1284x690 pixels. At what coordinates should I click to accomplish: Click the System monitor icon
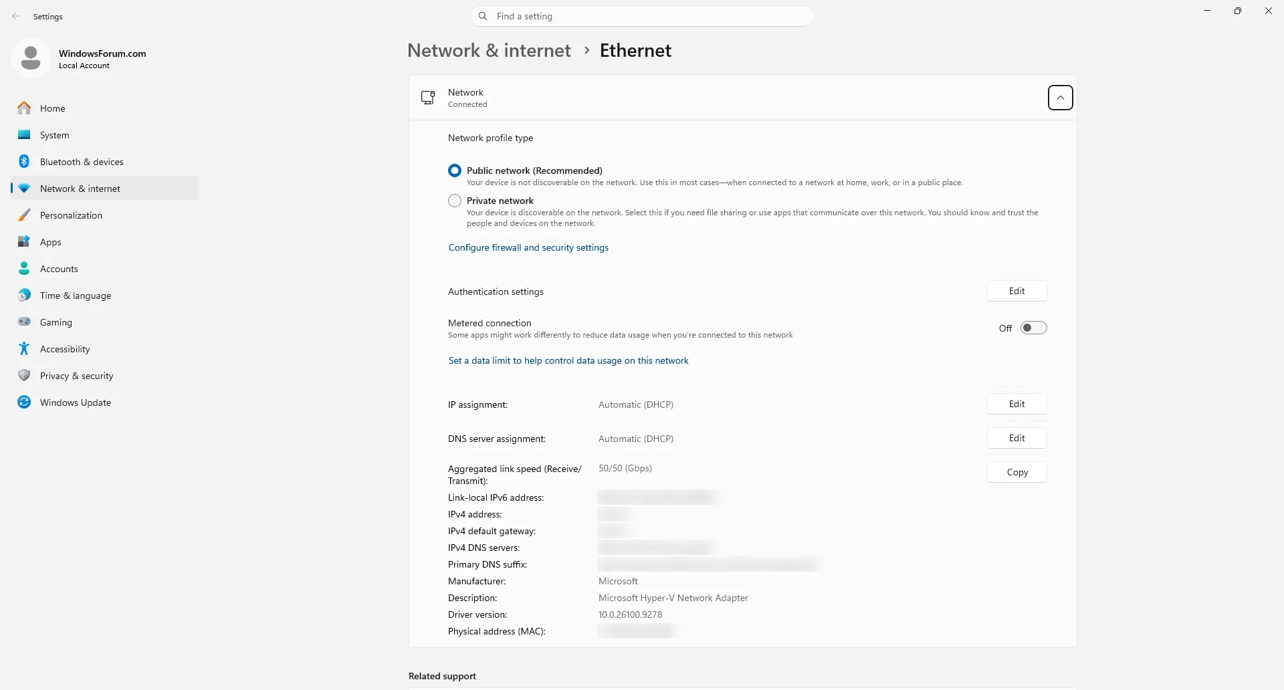24,134
